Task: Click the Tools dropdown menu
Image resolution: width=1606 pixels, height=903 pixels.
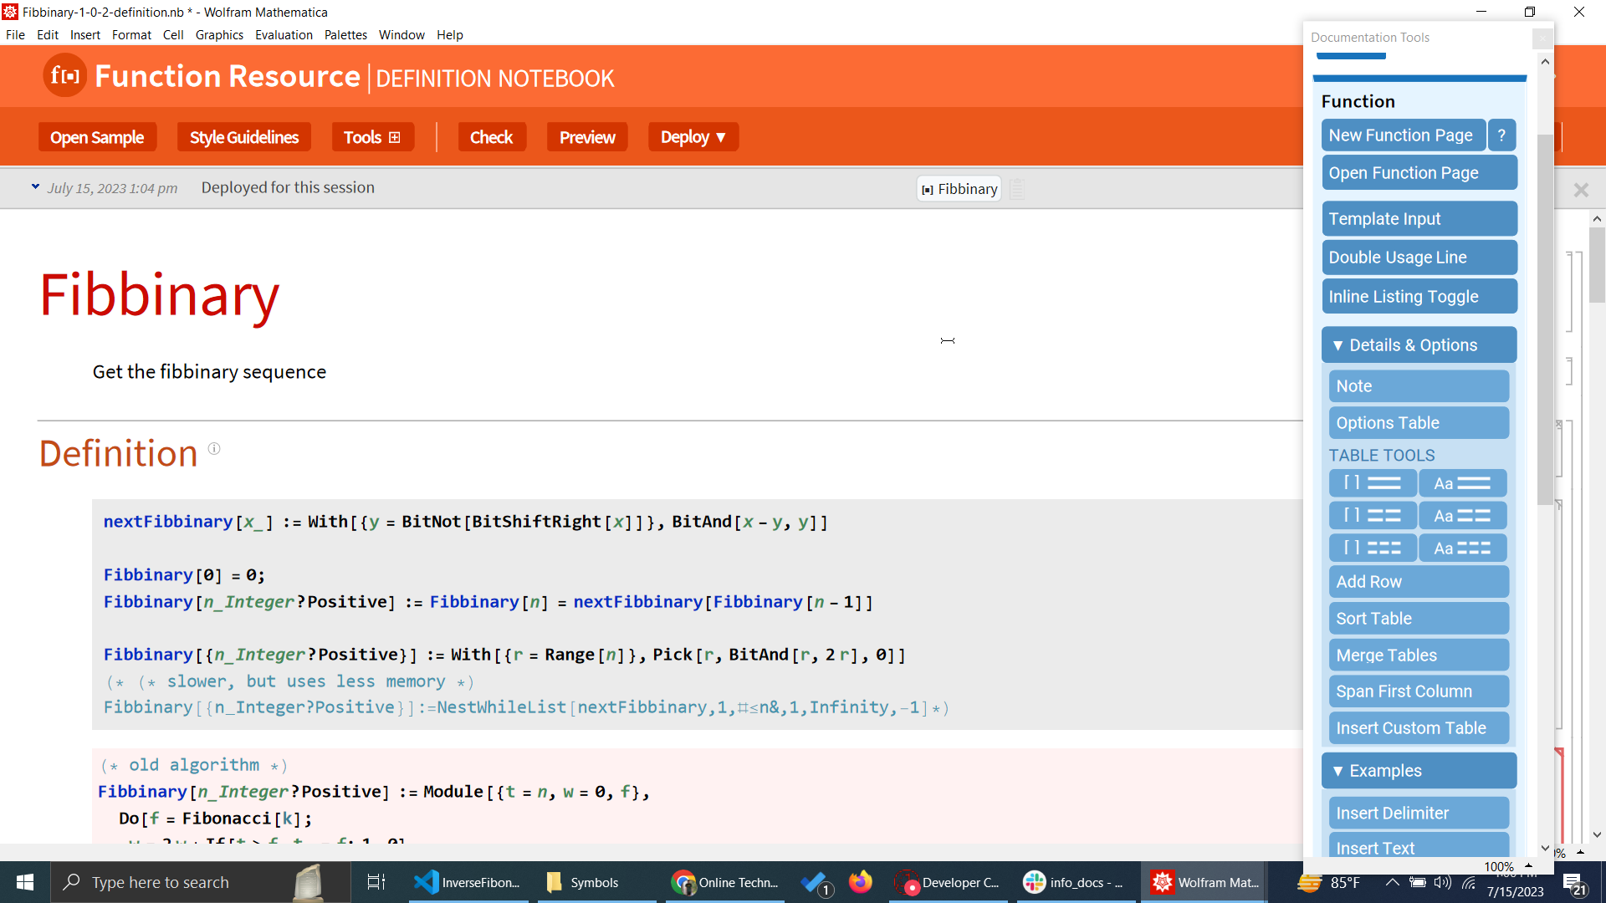Action: point(371,135)
